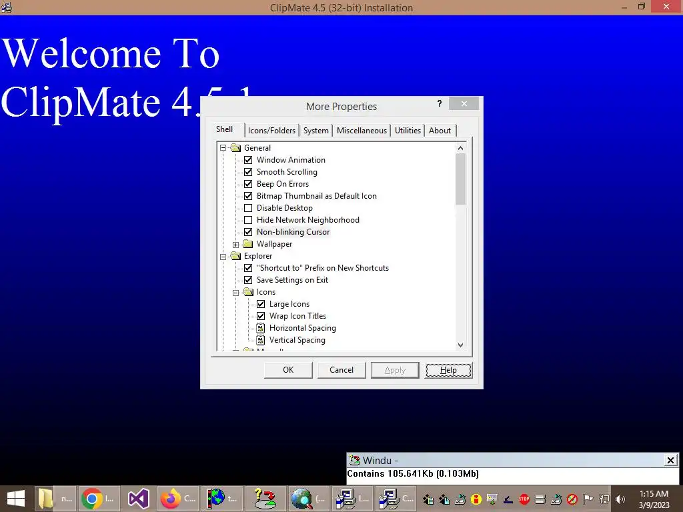Image resolution: width=683 pixels, height=512 pixels.
Task: Click the ClipMate installer title bar icon
Action: pos(7,7)
